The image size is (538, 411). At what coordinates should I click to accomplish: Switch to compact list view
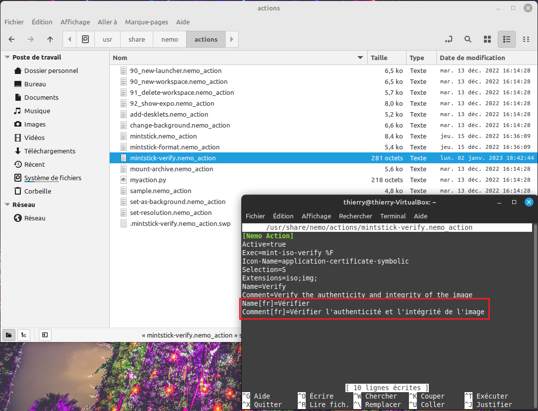coord(525,39)
